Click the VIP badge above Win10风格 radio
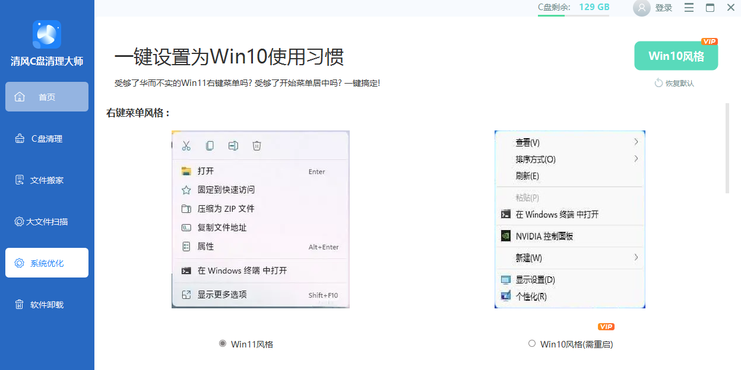741x370 pixels. point(606,327)
